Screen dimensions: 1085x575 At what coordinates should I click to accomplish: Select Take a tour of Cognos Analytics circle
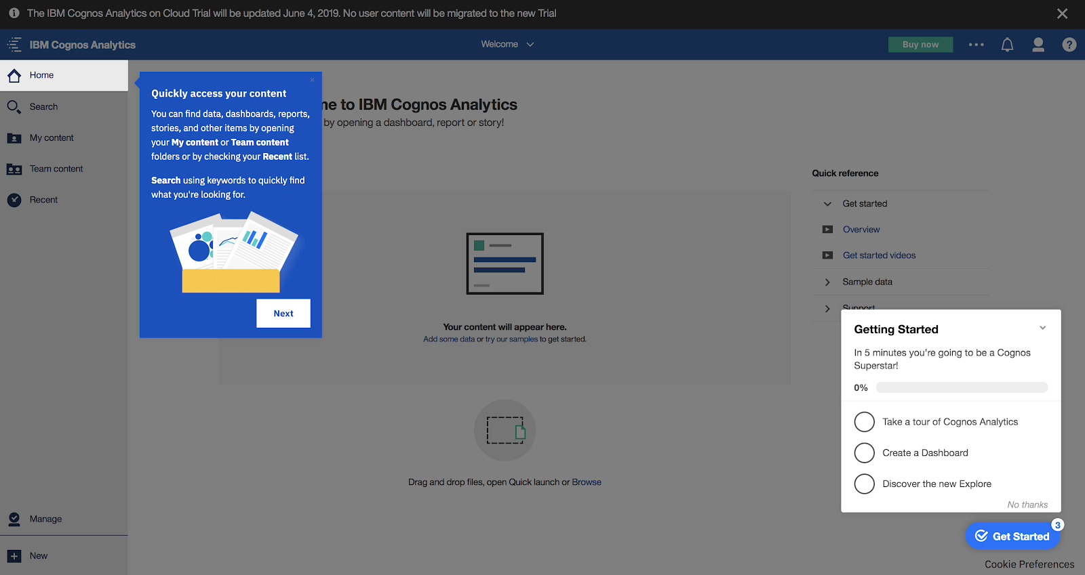point(864,422)
